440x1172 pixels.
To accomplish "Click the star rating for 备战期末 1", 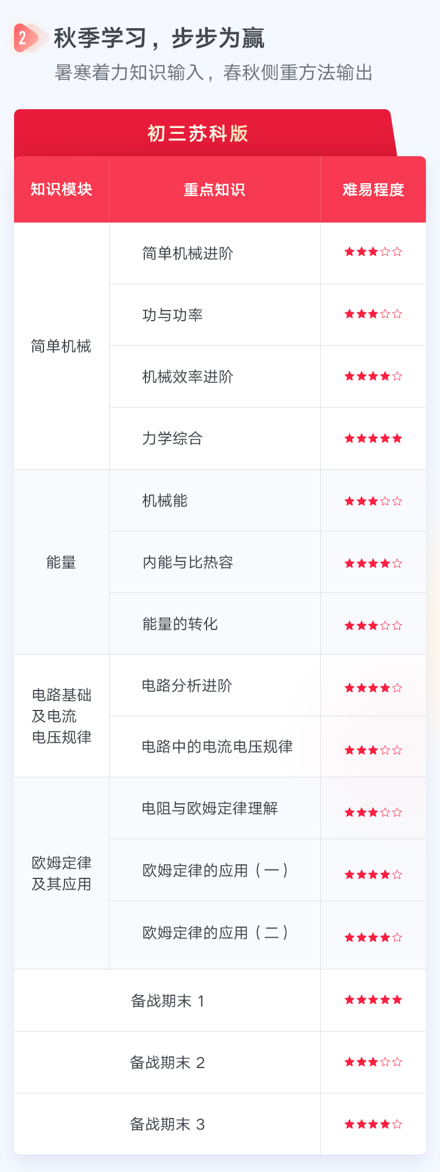I will [373, 999].
